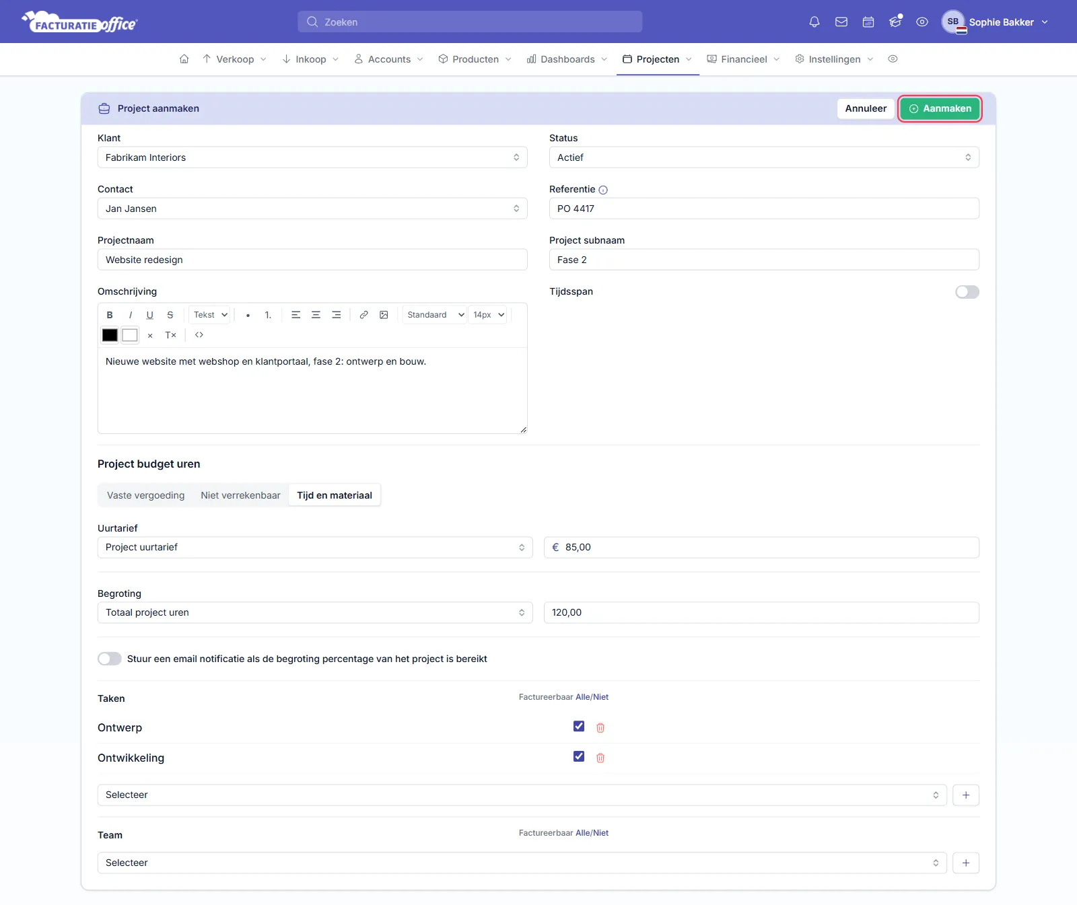Open the Klant dropdown

coord(312,157)
